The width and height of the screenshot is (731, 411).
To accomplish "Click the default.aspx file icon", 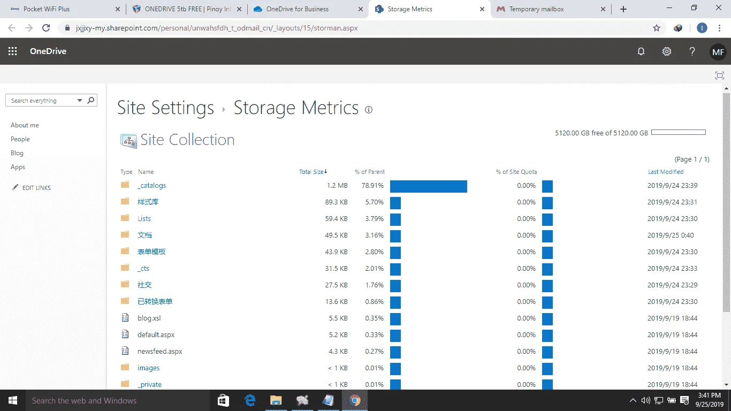I will click(125, 334).
